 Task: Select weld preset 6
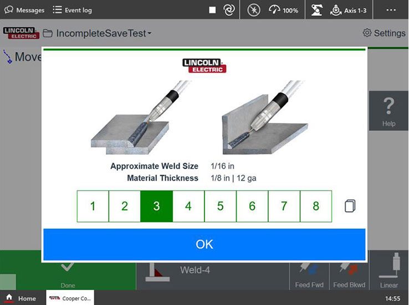click(x=252, y=206)
